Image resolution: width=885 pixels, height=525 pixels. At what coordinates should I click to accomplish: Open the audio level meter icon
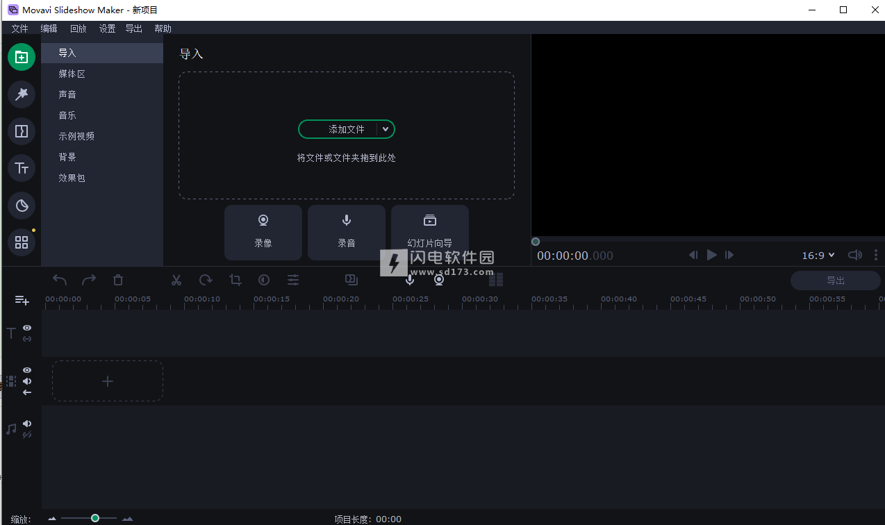(496, 280)
